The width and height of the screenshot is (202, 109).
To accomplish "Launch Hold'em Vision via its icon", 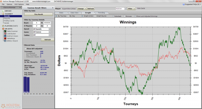I will pyautogui.click(x=5, y=36).
